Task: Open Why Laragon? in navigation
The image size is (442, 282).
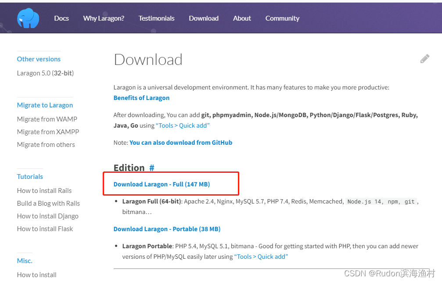Action: [x=104, y=18]
